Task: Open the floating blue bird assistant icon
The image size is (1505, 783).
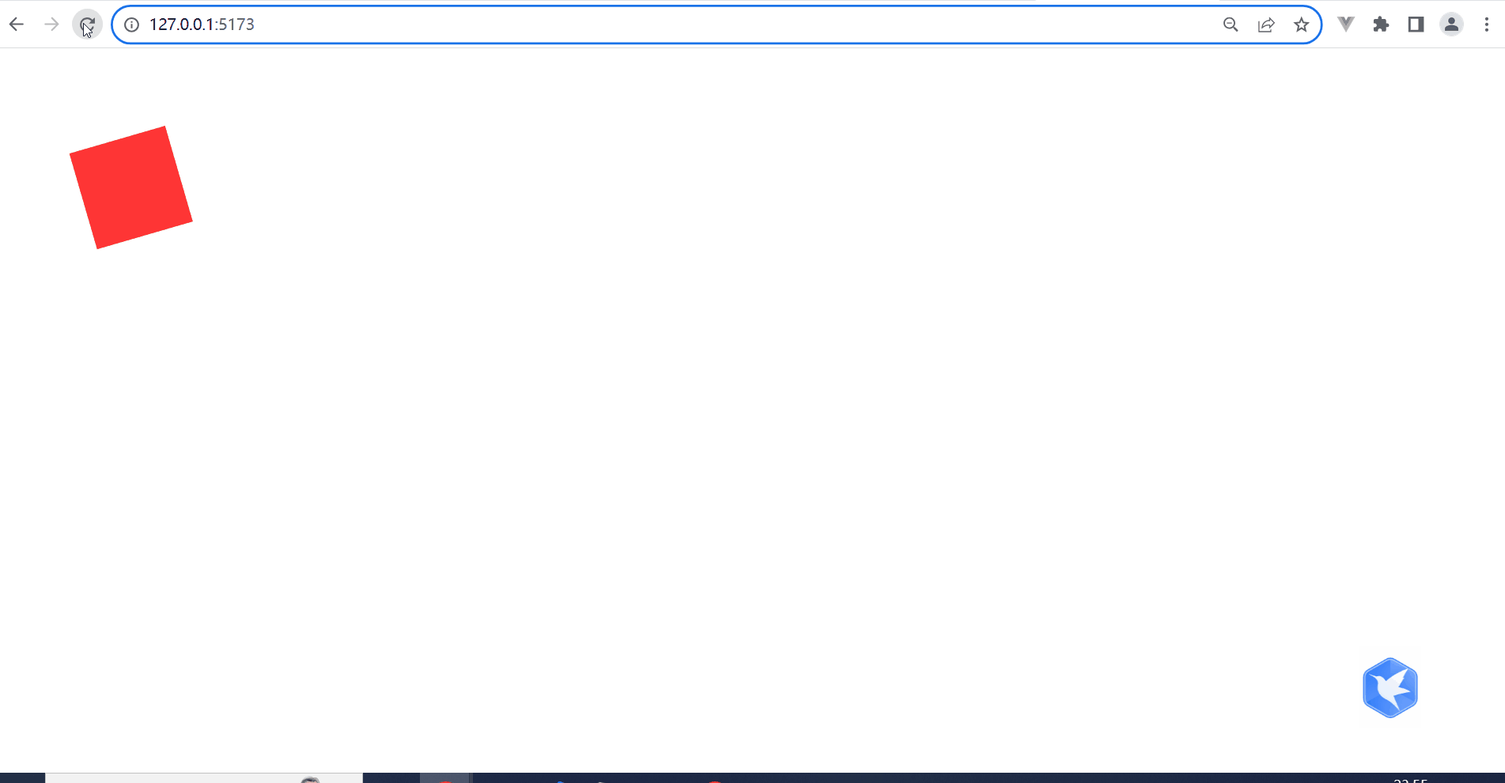Action: [1390, 688]
